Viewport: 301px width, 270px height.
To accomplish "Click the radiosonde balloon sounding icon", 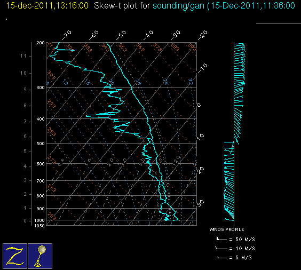I will 40,256.
